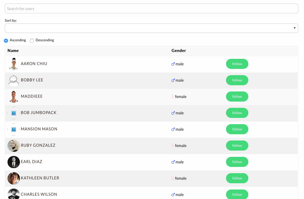Click the Sort by dropdown arrow

[x=294, y=28]
